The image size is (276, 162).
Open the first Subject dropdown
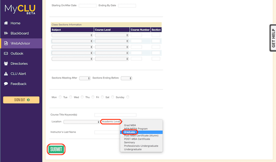[x=72, y=35]
